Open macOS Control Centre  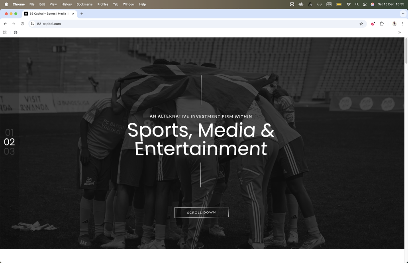pyautogui.click(x=365, y=4)
